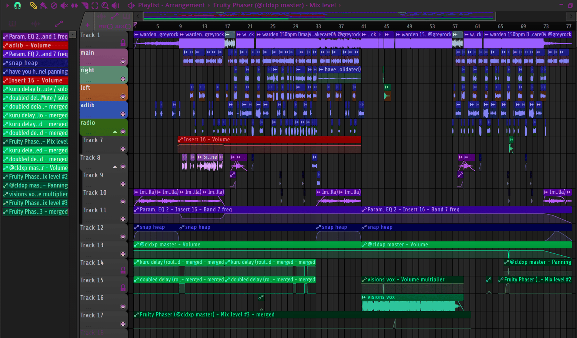
Task: Mute Track 12
Action: (x=123, y=236)
